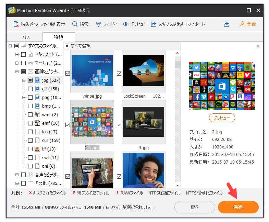The image size is (269, 222).
Task: Click the gif file type icon
Action: [37, 89]
